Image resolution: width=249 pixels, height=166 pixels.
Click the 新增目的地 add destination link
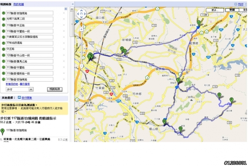point(12,84)
